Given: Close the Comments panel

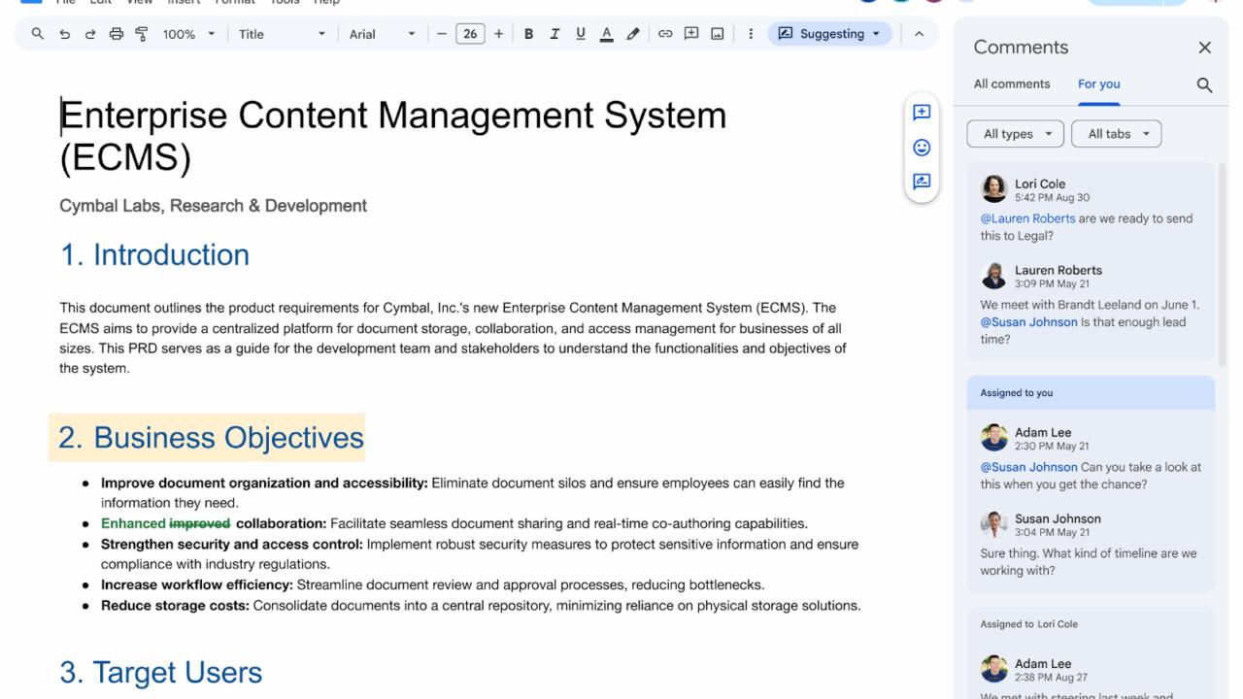Looking at the screenshot, I should coord(1205,48).
